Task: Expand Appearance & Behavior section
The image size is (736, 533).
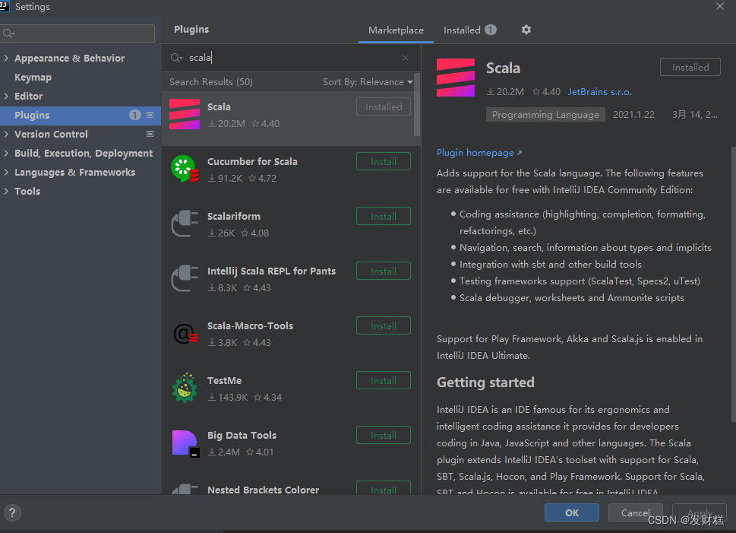Action: pos(6,59)
